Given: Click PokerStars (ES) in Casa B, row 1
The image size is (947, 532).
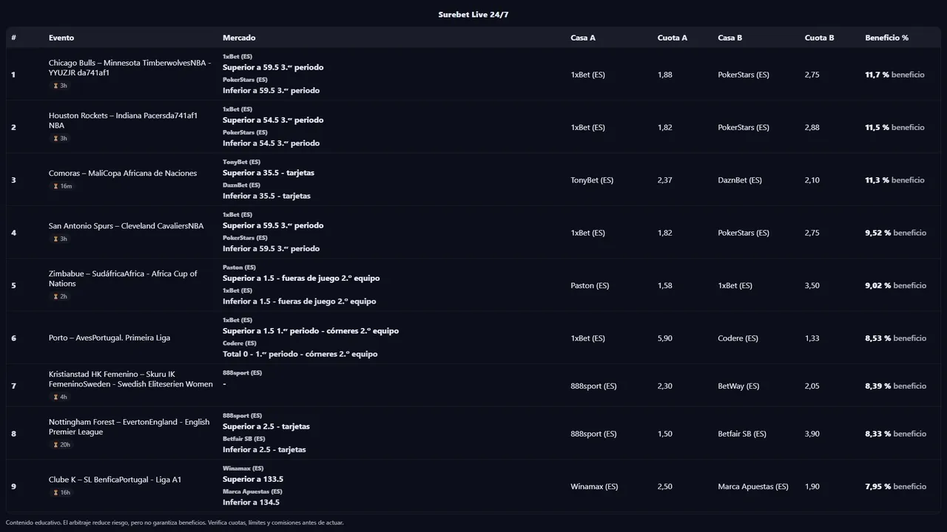Looking at the screenshot, I should [x=743, y=75].
